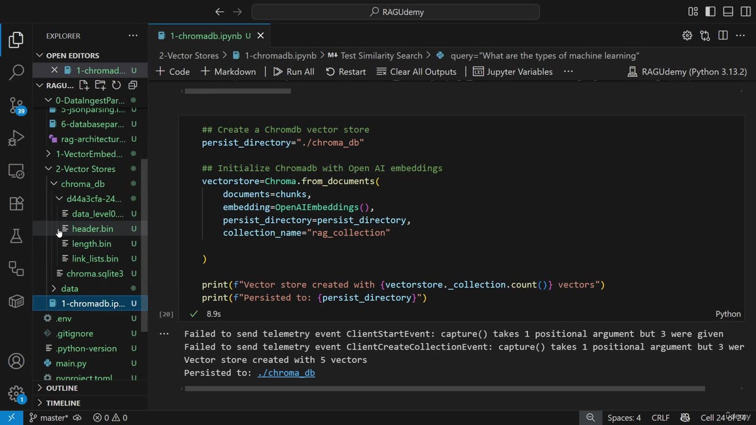Image resolution: width=756 pixels, height=425 pixels.
Task: Open the Testing flask icon
Action: 16,236
